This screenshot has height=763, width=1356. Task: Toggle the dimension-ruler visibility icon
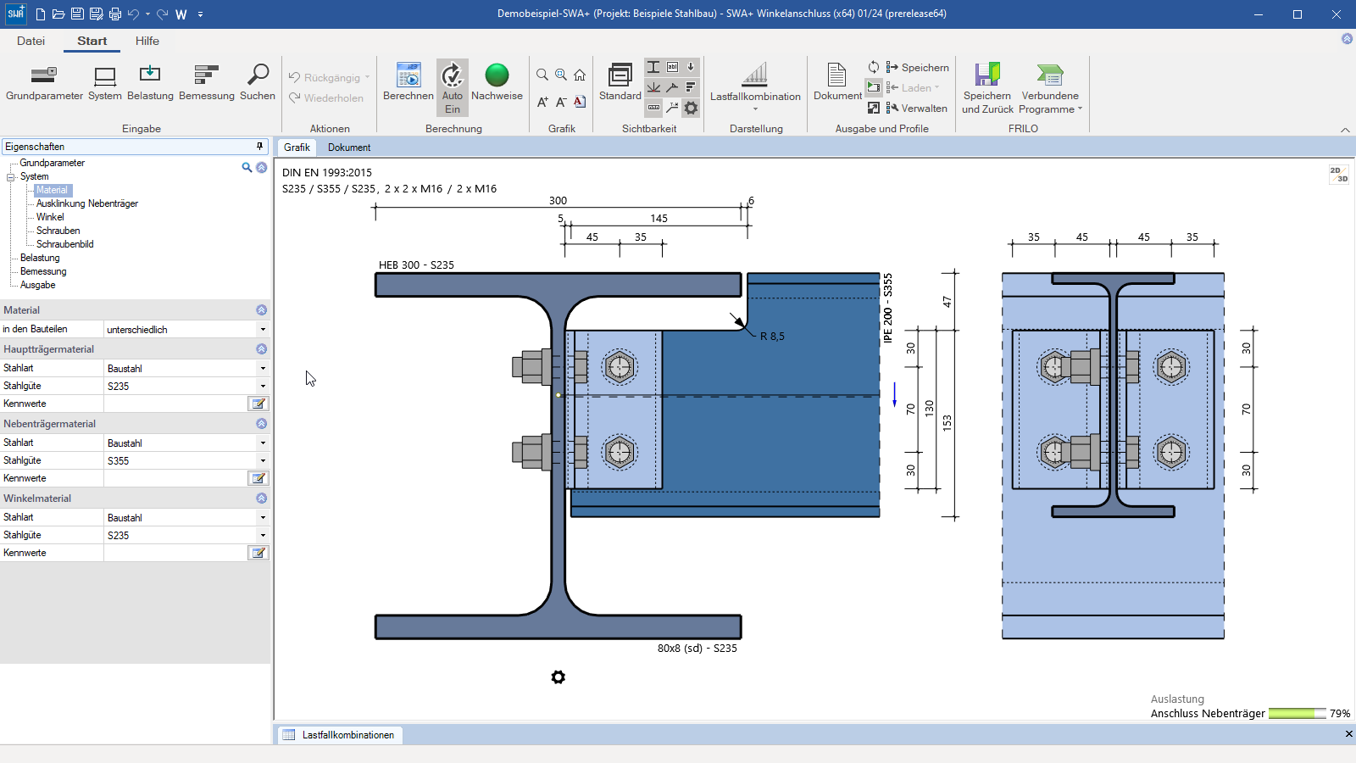[653, 108]
